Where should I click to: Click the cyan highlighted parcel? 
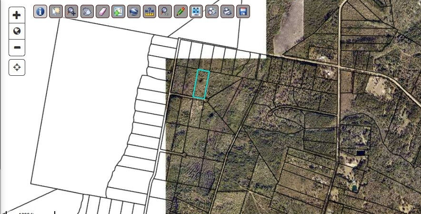coord(201,84)
